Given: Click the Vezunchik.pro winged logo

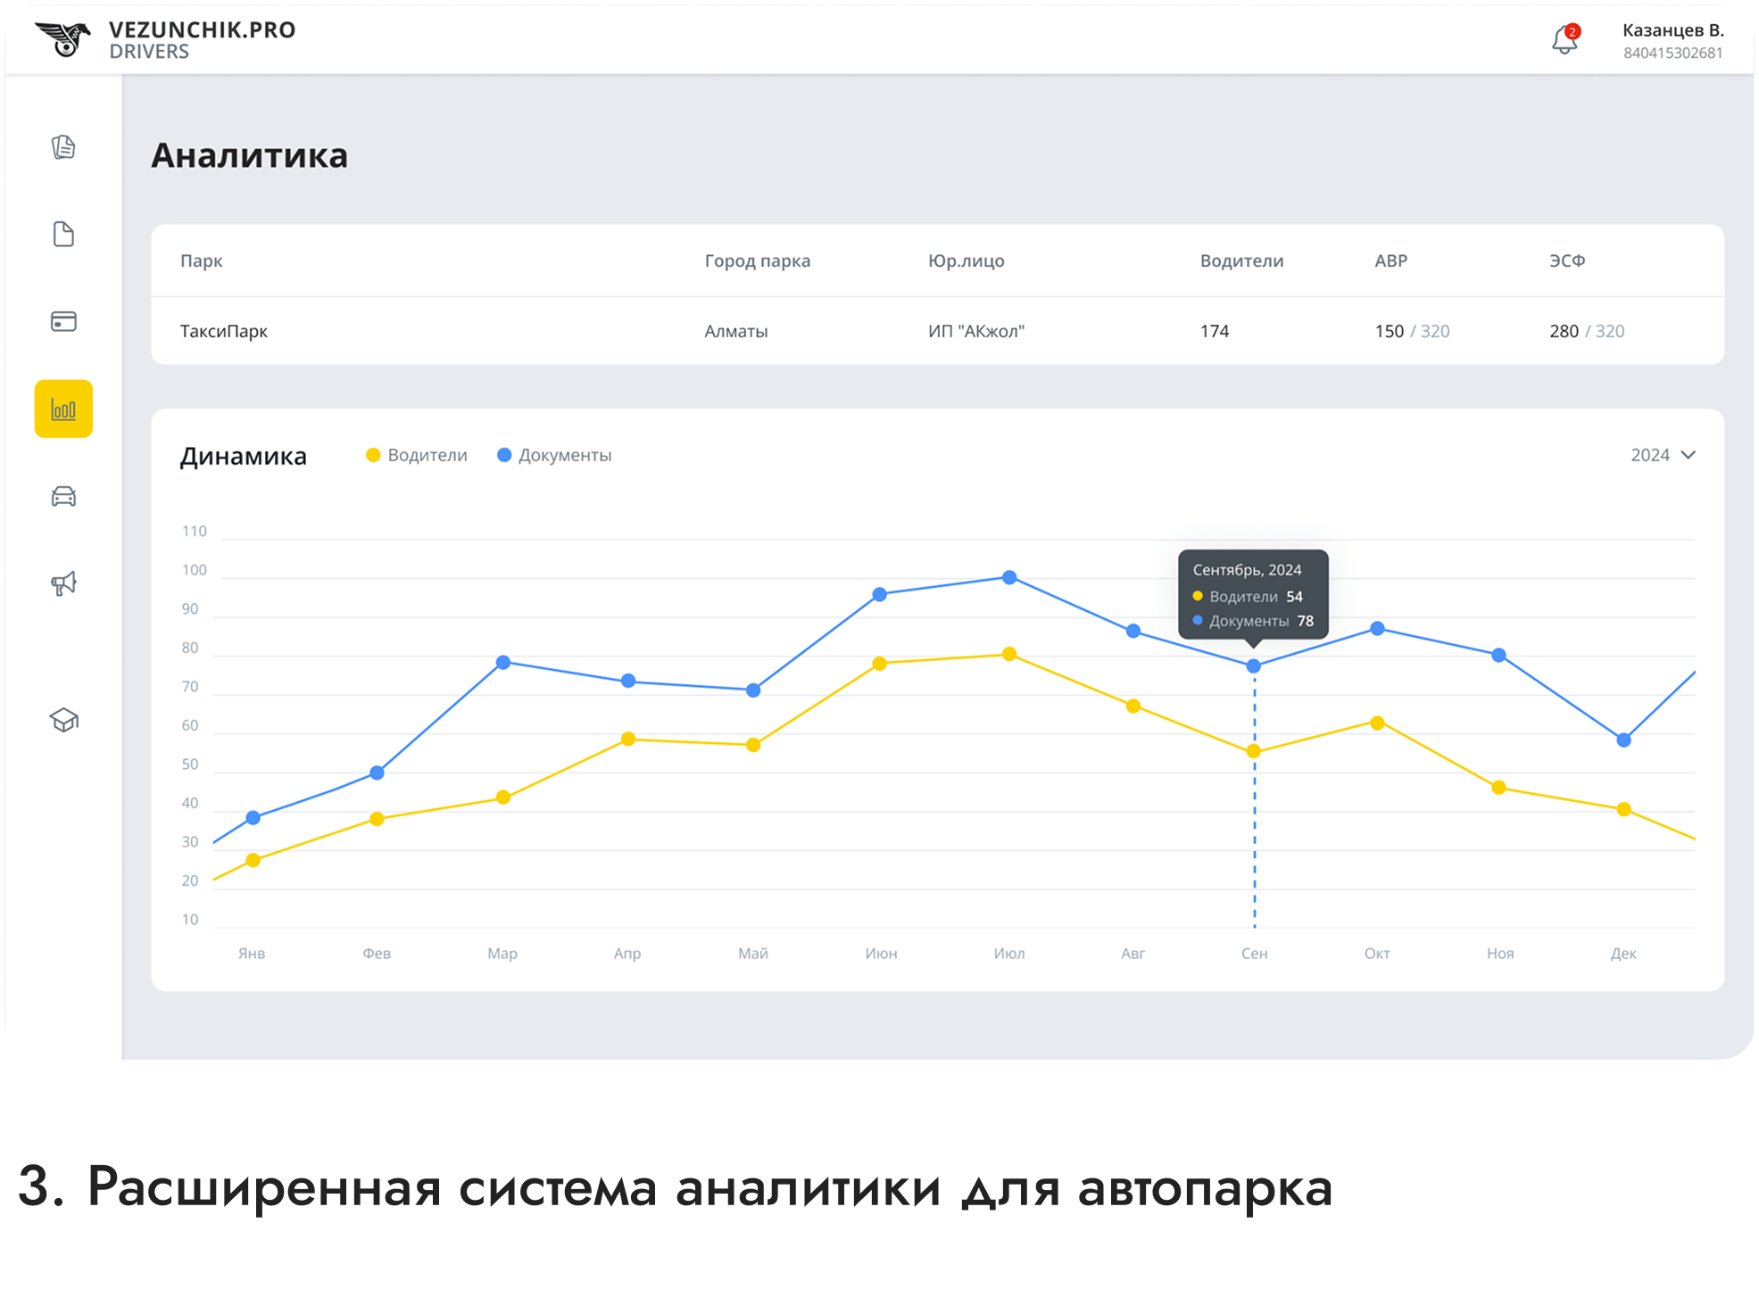Looking at the screenshot, I should [x=62, y=39].
